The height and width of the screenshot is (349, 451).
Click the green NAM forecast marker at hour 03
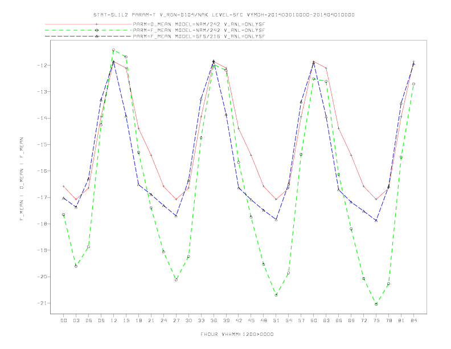click(x=76, y=266)
